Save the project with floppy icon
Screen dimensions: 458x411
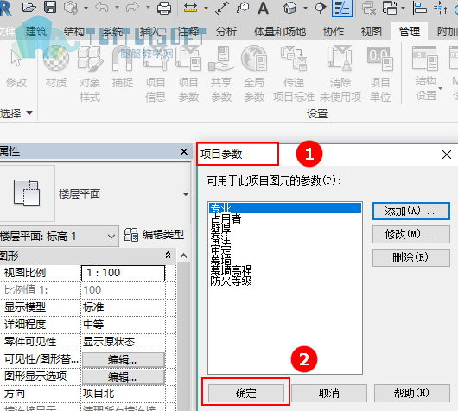pos(50,7)
